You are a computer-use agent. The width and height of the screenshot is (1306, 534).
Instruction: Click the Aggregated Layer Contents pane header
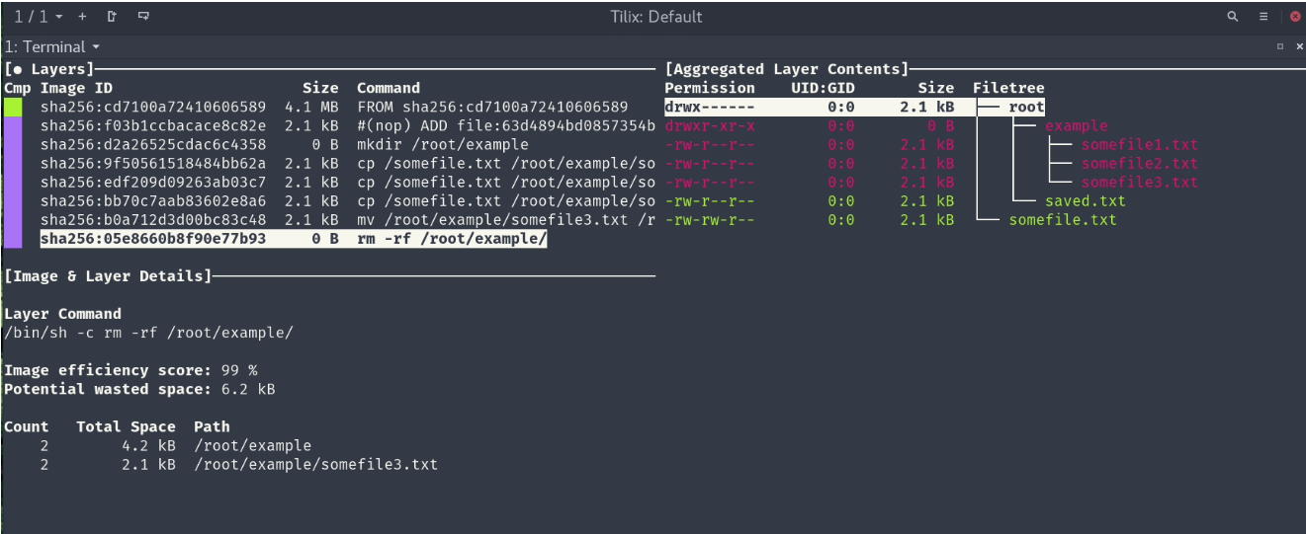786,69
